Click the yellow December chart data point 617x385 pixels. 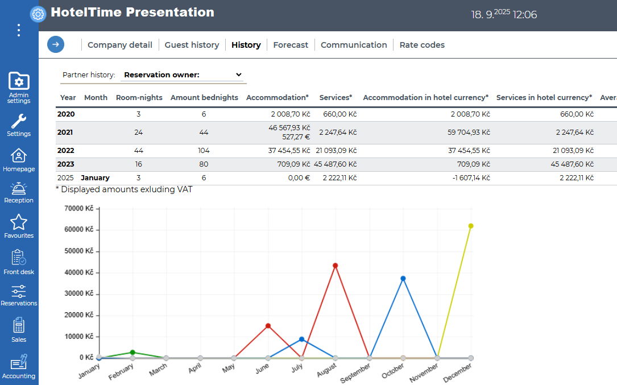point(471,226)
